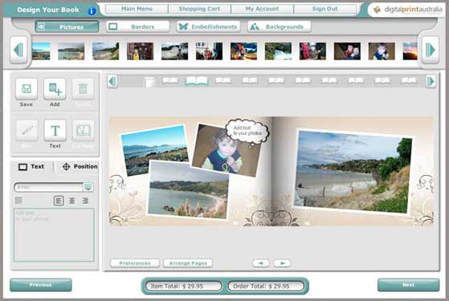Open the blue info icon beside Design Your Book
The image size is (449, 301).
coord(92,11)
